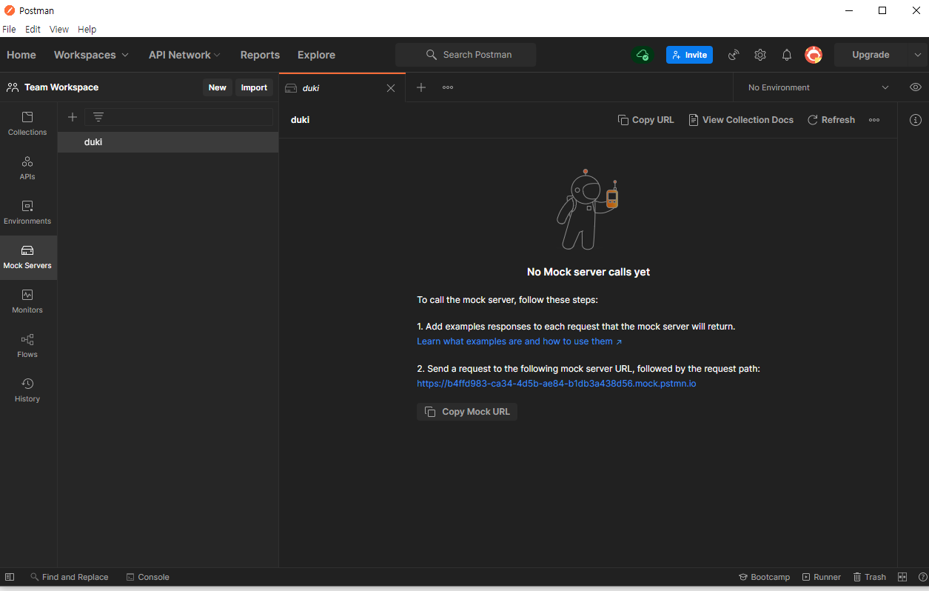Viewport: 929px width, 591px height.
Task: Expand the Workspaces dropdown
Action: 92,55
